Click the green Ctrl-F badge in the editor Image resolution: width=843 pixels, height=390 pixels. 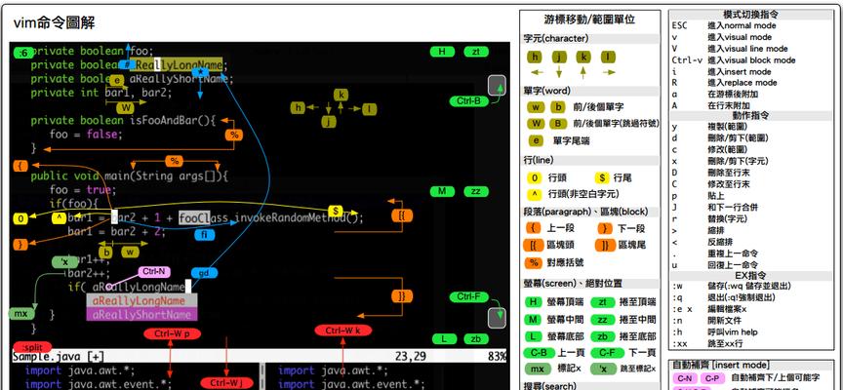(x=466, y=296)
